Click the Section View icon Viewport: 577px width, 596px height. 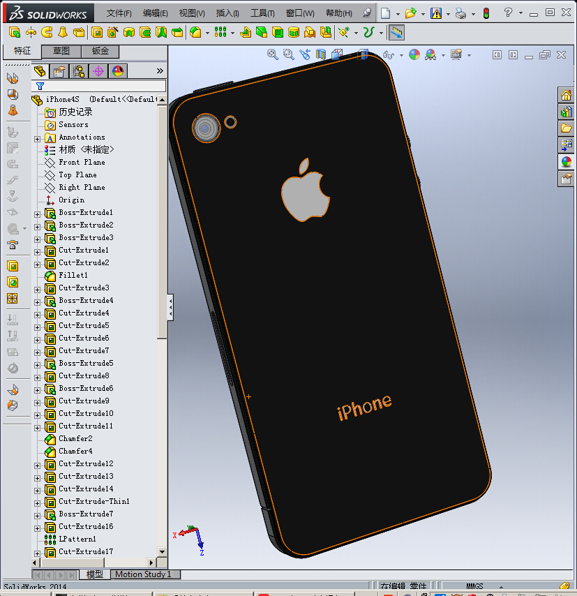point(321,54)
